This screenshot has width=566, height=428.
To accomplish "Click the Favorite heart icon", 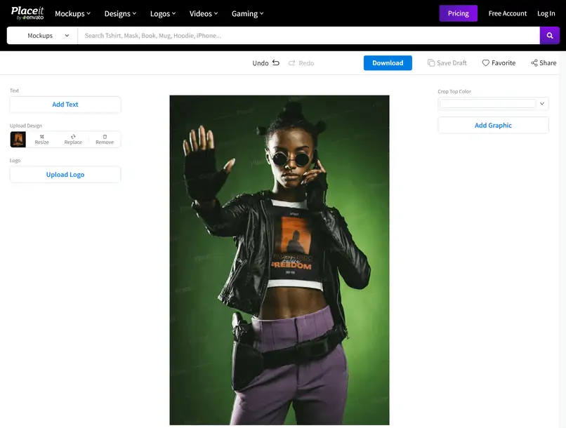I will (486, 62).
